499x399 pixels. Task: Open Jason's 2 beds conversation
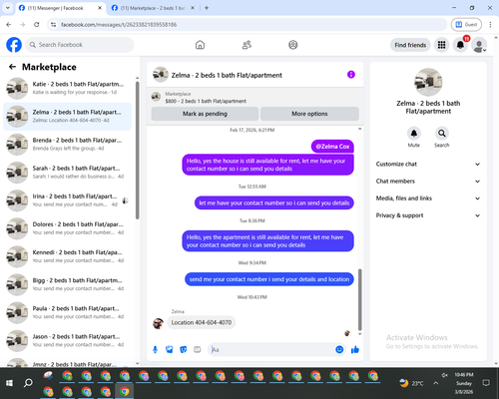tap(67, 340)
